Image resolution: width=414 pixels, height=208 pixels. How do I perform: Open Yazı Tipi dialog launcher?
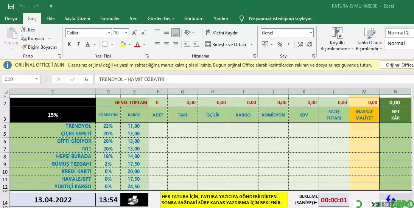147,56
